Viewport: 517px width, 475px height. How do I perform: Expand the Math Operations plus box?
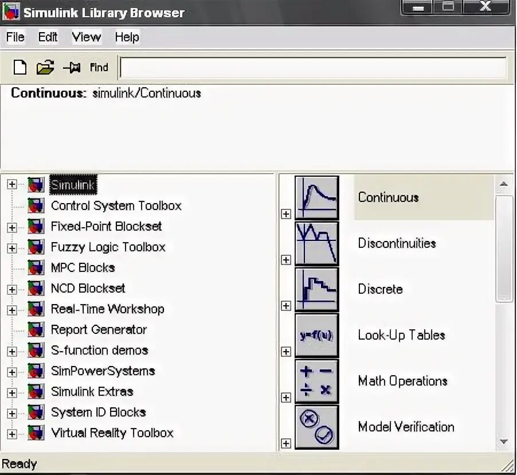point(286,398)
